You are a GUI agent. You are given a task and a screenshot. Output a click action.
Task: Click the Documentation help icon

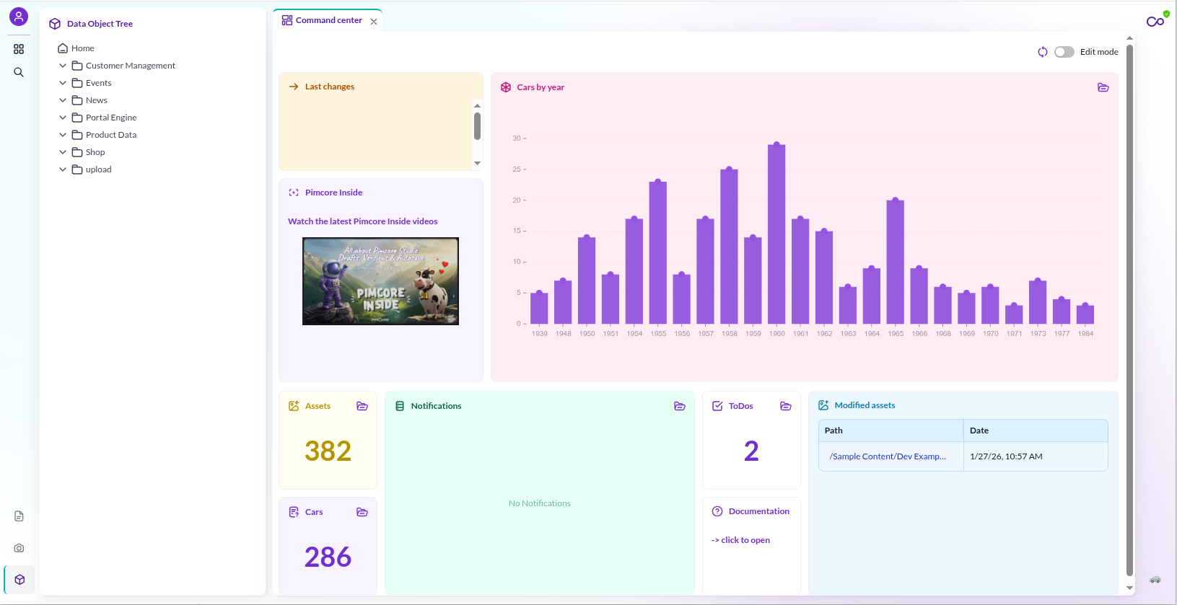[717, 511]
